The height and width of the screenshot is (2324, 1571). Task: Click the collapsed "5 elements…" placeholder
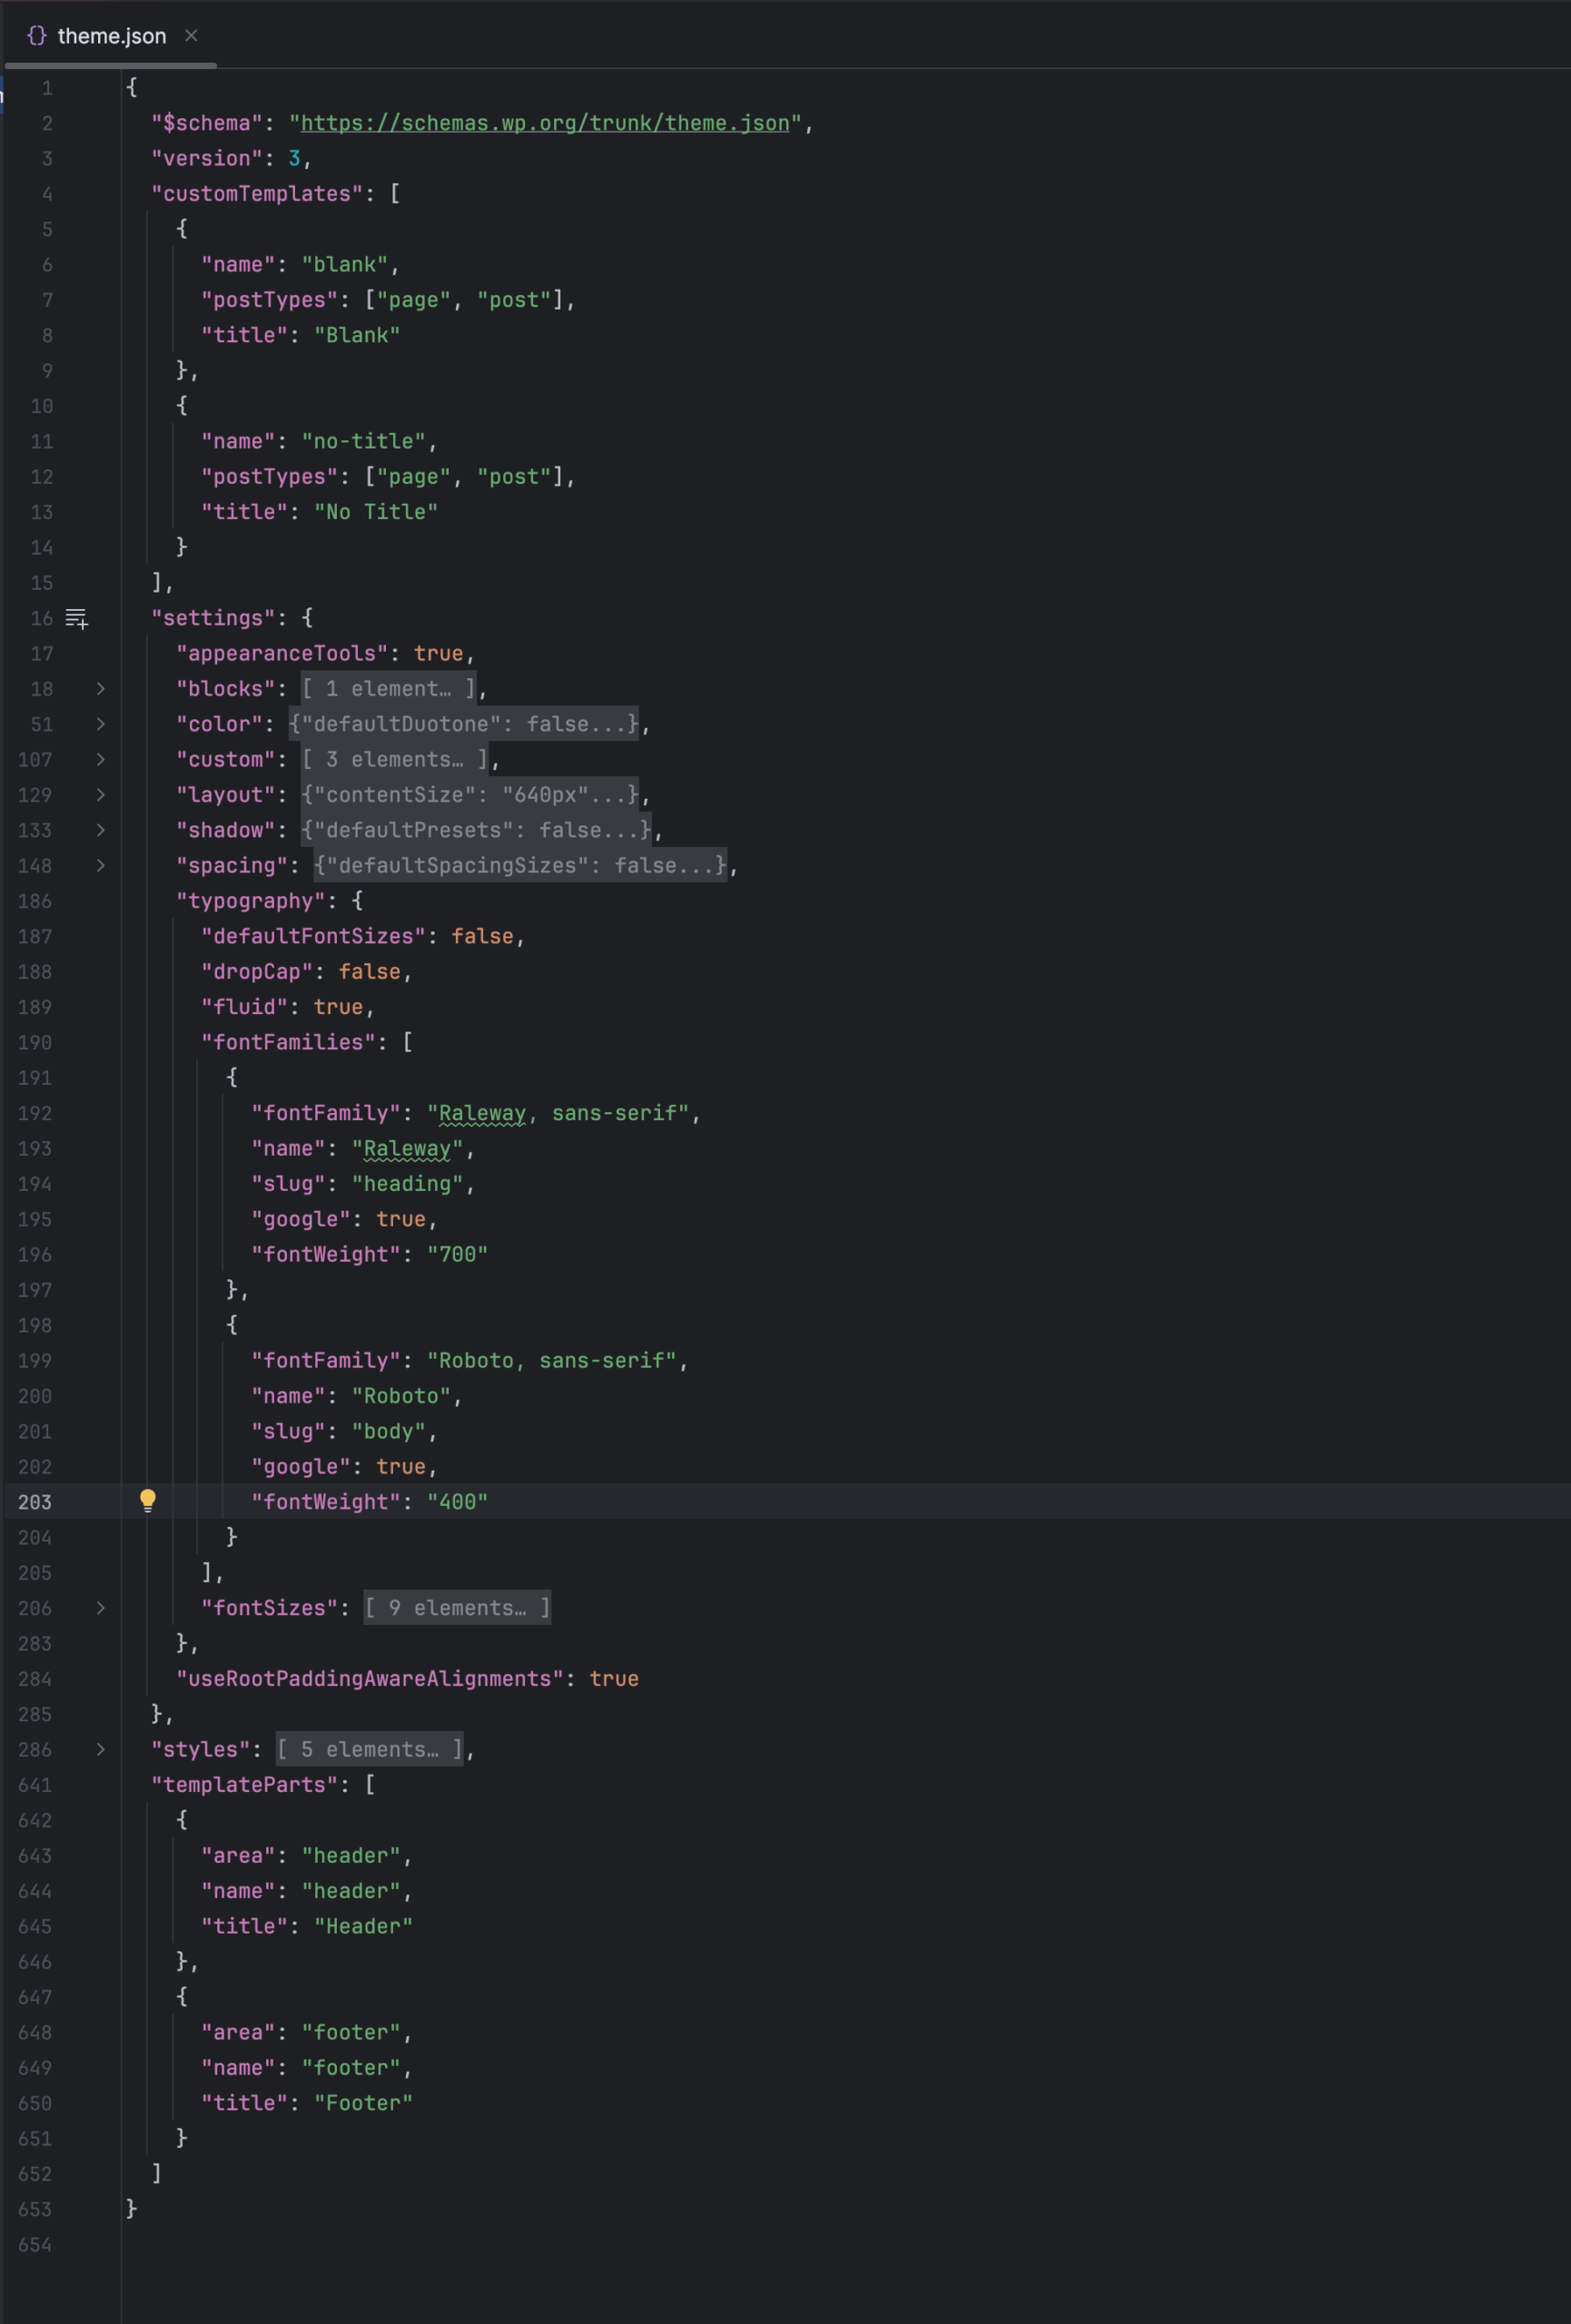[x=370, y=1750]
